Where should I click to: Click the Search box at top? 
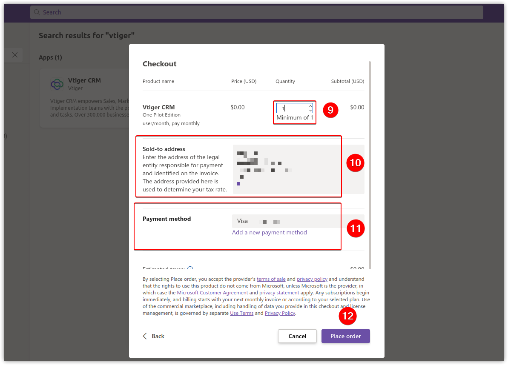click(x=257, y=12)
